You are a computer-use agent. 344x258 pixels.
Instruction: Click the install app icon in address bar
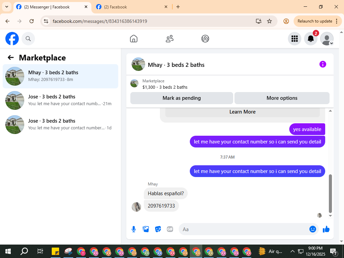(x=259, y=21)
